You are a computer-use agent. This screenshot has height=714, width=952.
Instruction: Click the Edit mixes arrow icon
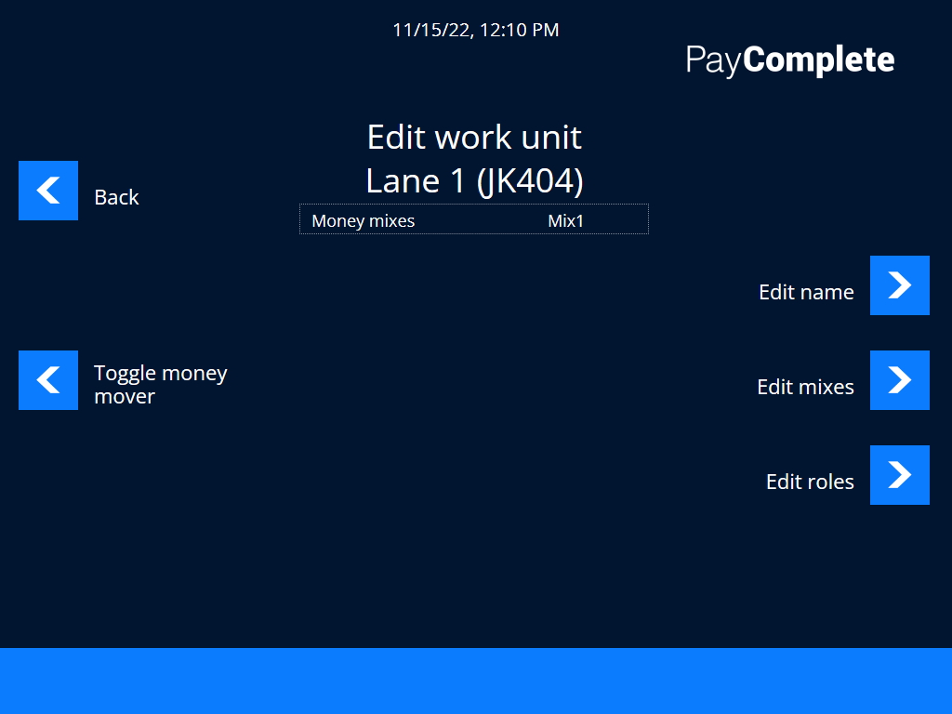point(899,380)
